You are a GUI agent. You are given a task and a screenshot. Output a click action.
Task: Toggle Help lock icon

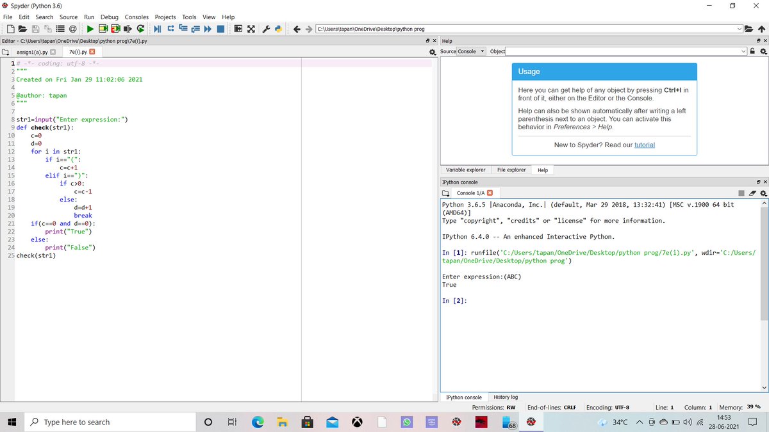753,51
